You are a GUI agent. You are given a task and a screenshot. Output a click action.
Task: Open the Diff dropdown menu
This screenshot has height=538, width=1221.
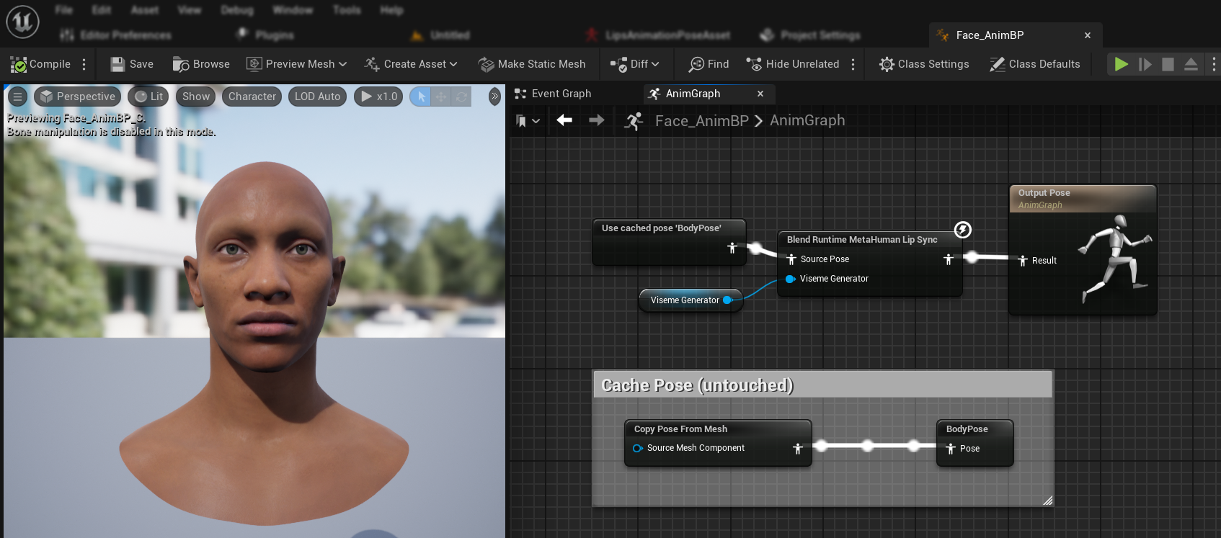coord(635,64)
